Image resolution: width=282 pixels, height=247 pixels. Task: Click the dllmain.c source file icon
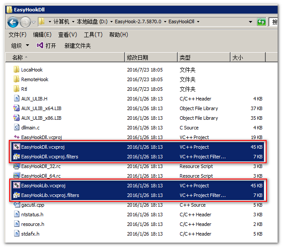(x=17, y=127)
